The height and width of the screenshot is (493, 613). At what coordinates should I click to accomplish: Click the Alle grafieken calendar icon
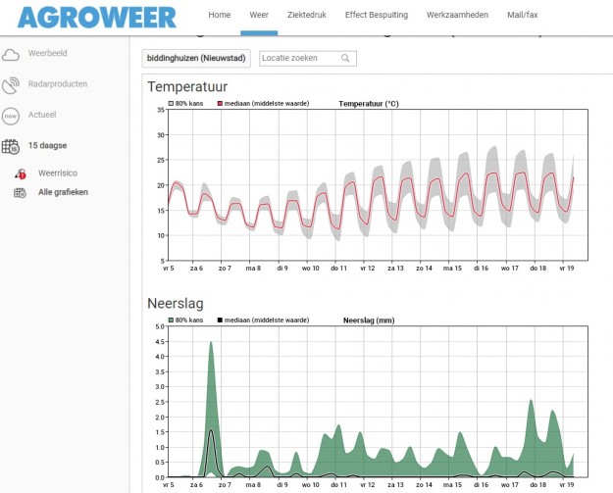point(20,192)
